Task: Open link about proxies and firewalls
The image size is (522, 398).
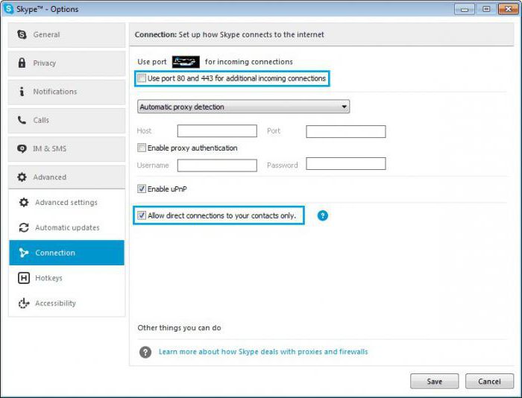Action: 263,352
